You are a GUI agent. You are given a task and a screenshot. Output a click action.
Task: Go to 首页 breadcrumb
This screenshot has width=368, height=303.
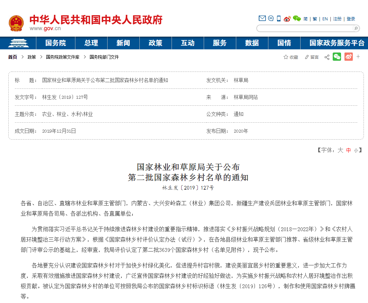point(13,57)
